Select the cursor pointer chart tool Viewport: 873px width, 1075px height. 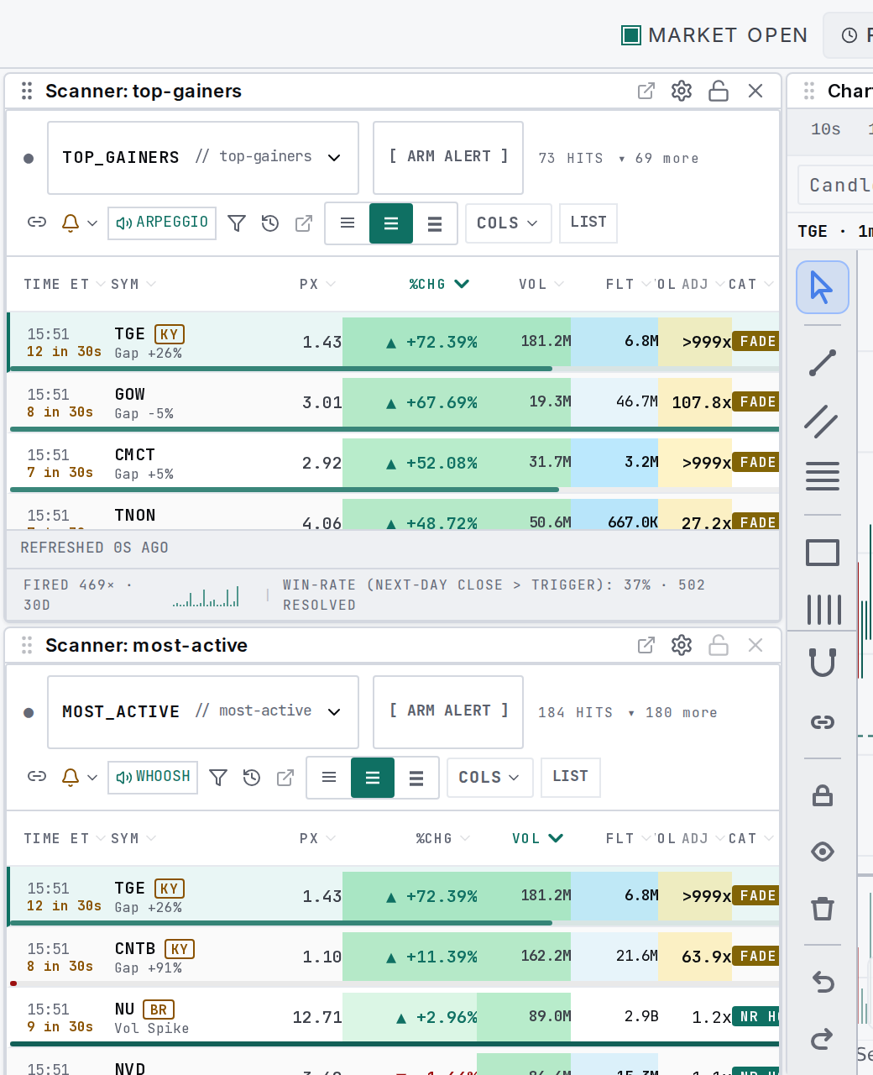pyautogui.click(x=823, y=287)
